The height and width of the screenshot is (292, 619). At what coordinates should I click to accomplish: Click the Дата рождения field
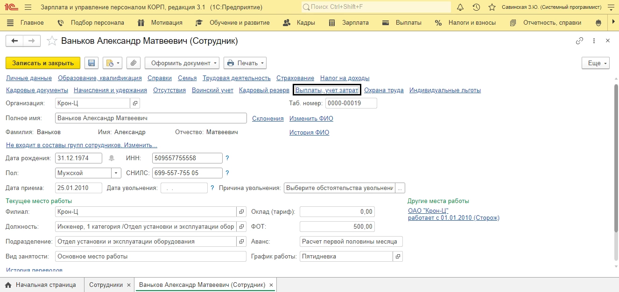(78, 158)
